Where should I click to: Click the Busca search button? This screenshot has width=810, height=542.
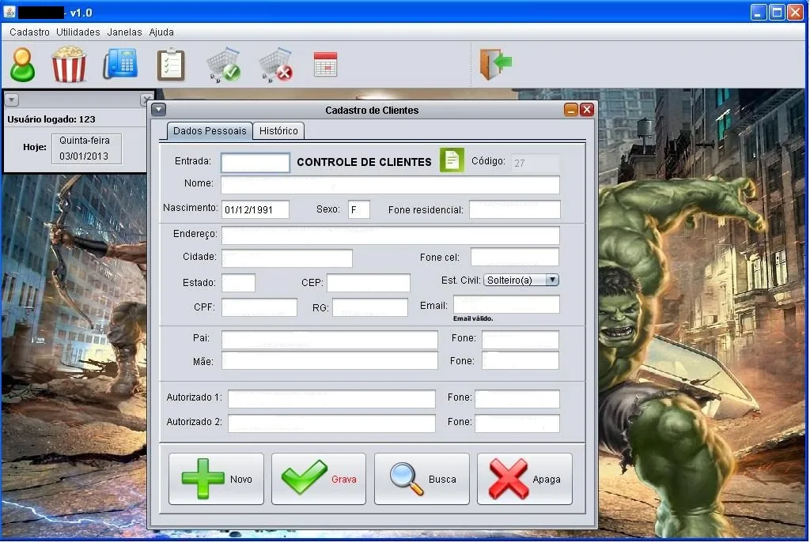tap(422, 479)
